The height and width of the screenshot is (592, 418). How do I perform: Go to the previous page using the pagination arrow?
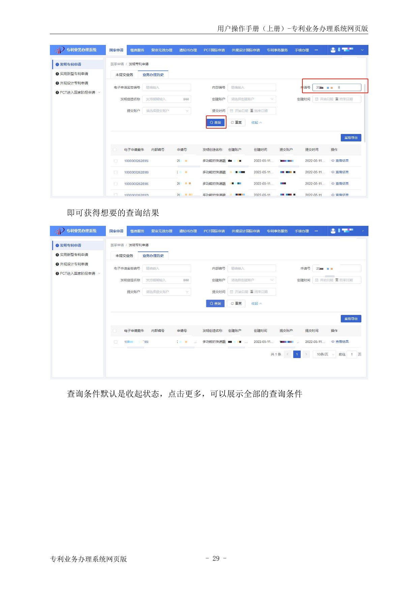[287, 354]
